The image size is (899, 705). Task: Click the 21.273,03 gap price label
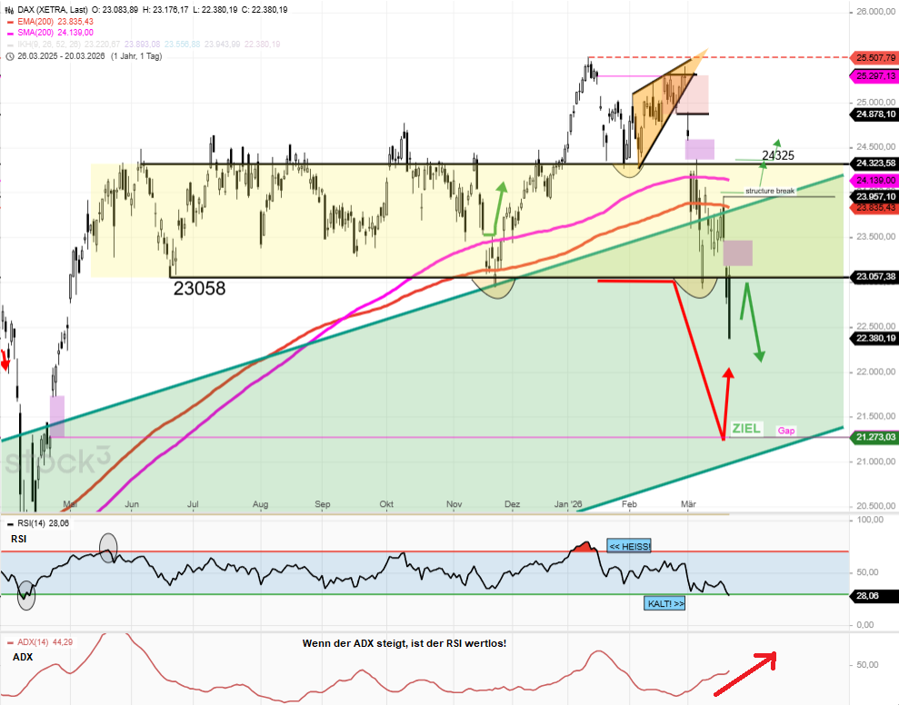coord(875,437)
